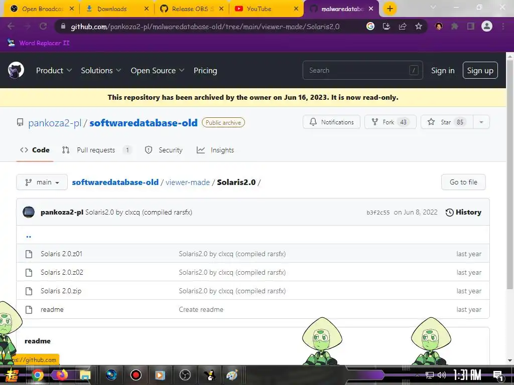Open the tab search chevron in title bar

(433, 7)
